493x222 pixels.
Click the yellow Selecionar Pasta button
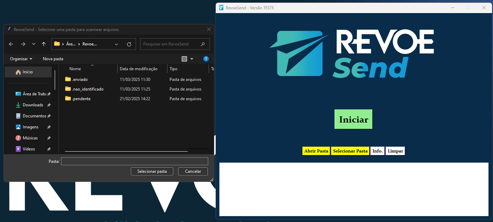coord(350,151)
